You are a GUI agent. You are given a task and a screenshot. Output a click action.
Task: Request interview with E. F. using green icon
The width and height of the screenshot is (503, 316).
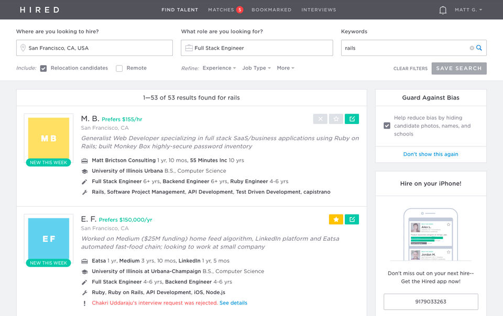[x=352, y=219]
